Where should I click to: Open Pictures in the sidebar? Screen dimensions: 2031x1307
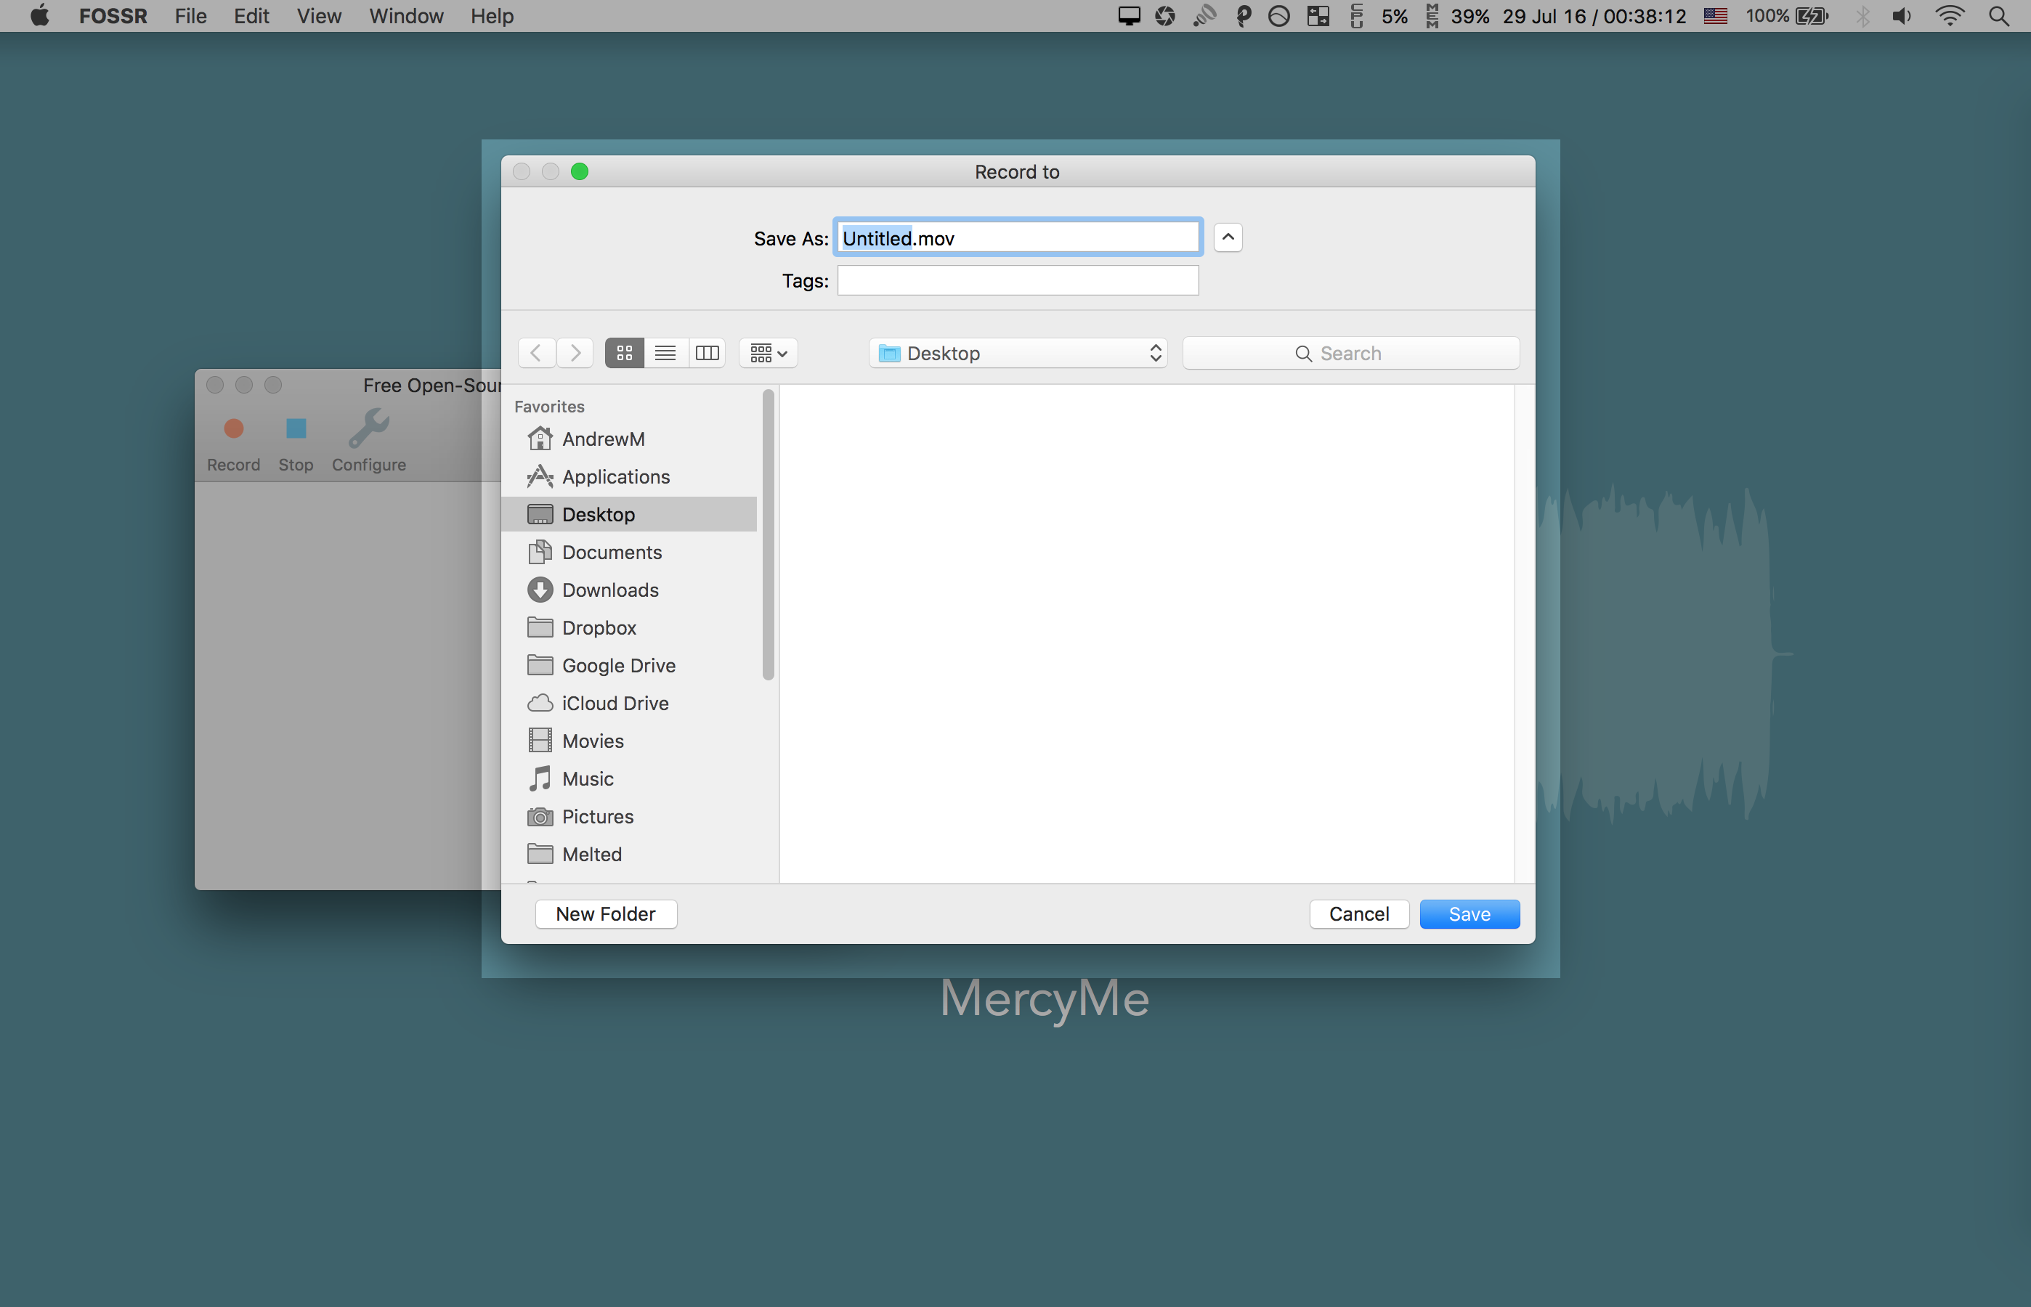tap(598, 816)
